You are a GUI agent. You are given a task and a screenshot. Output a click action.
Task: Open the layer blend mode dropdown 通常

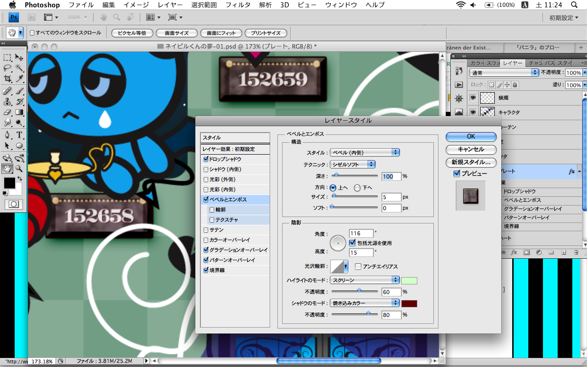tap(504, 72)
